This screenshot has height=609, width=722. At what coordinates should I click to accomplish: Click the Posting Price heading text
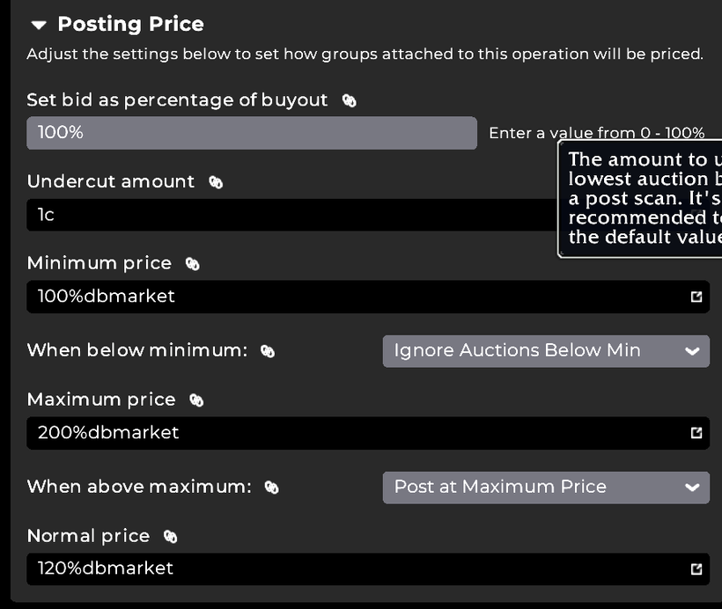130,25
